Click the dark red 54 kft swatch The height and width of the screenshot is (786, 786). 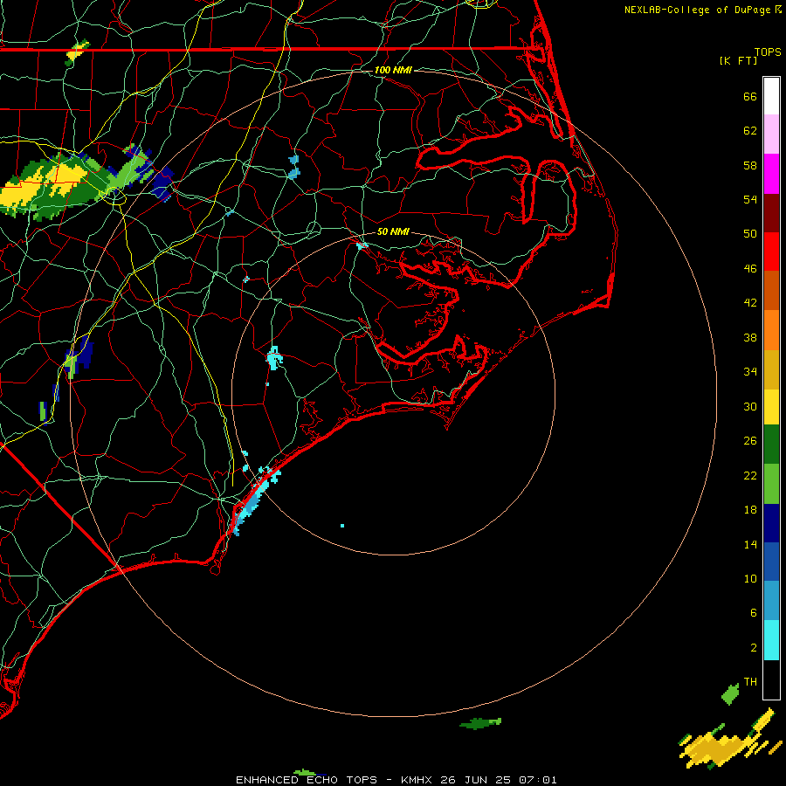tap(771, 213)
